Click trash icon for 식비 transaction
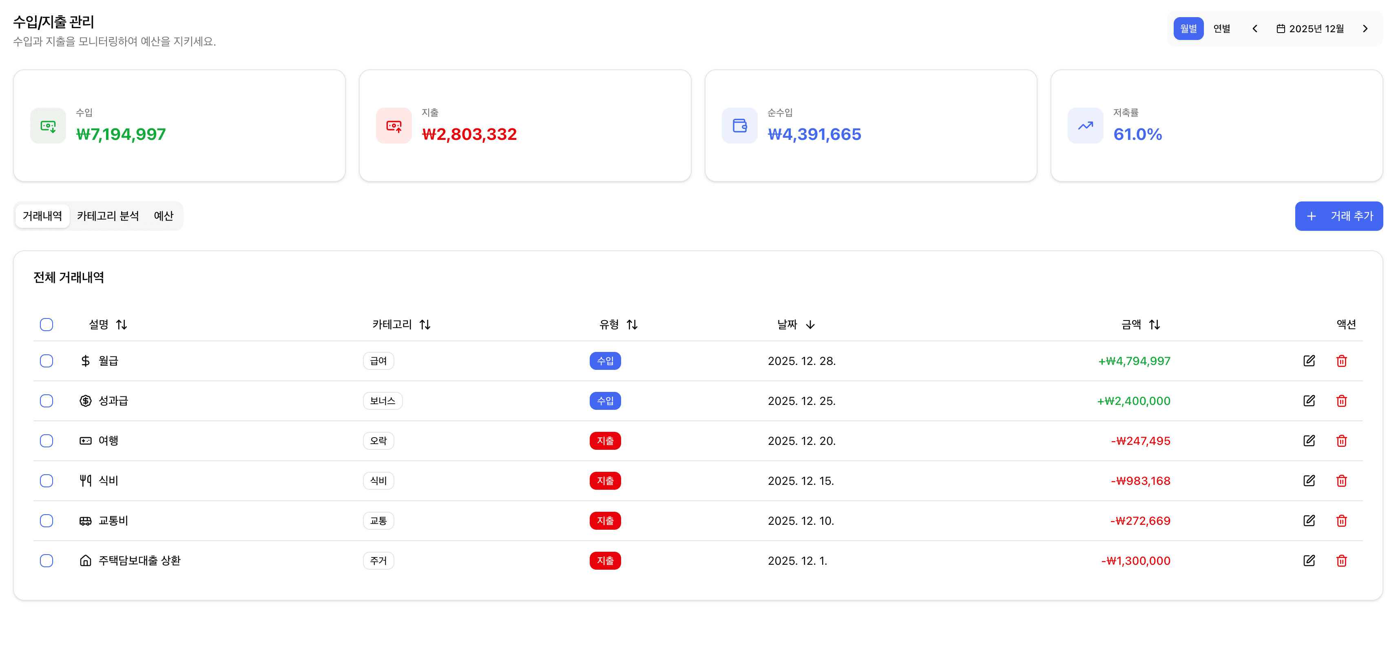This screenshot has width=1398, height=650. pyautogui.click(x=1341, y=481)
